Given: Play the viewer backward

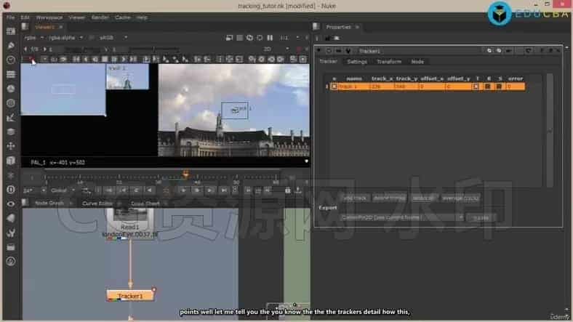Looking at the screenshot, I should pyautogui.click(x=150, y=190).
